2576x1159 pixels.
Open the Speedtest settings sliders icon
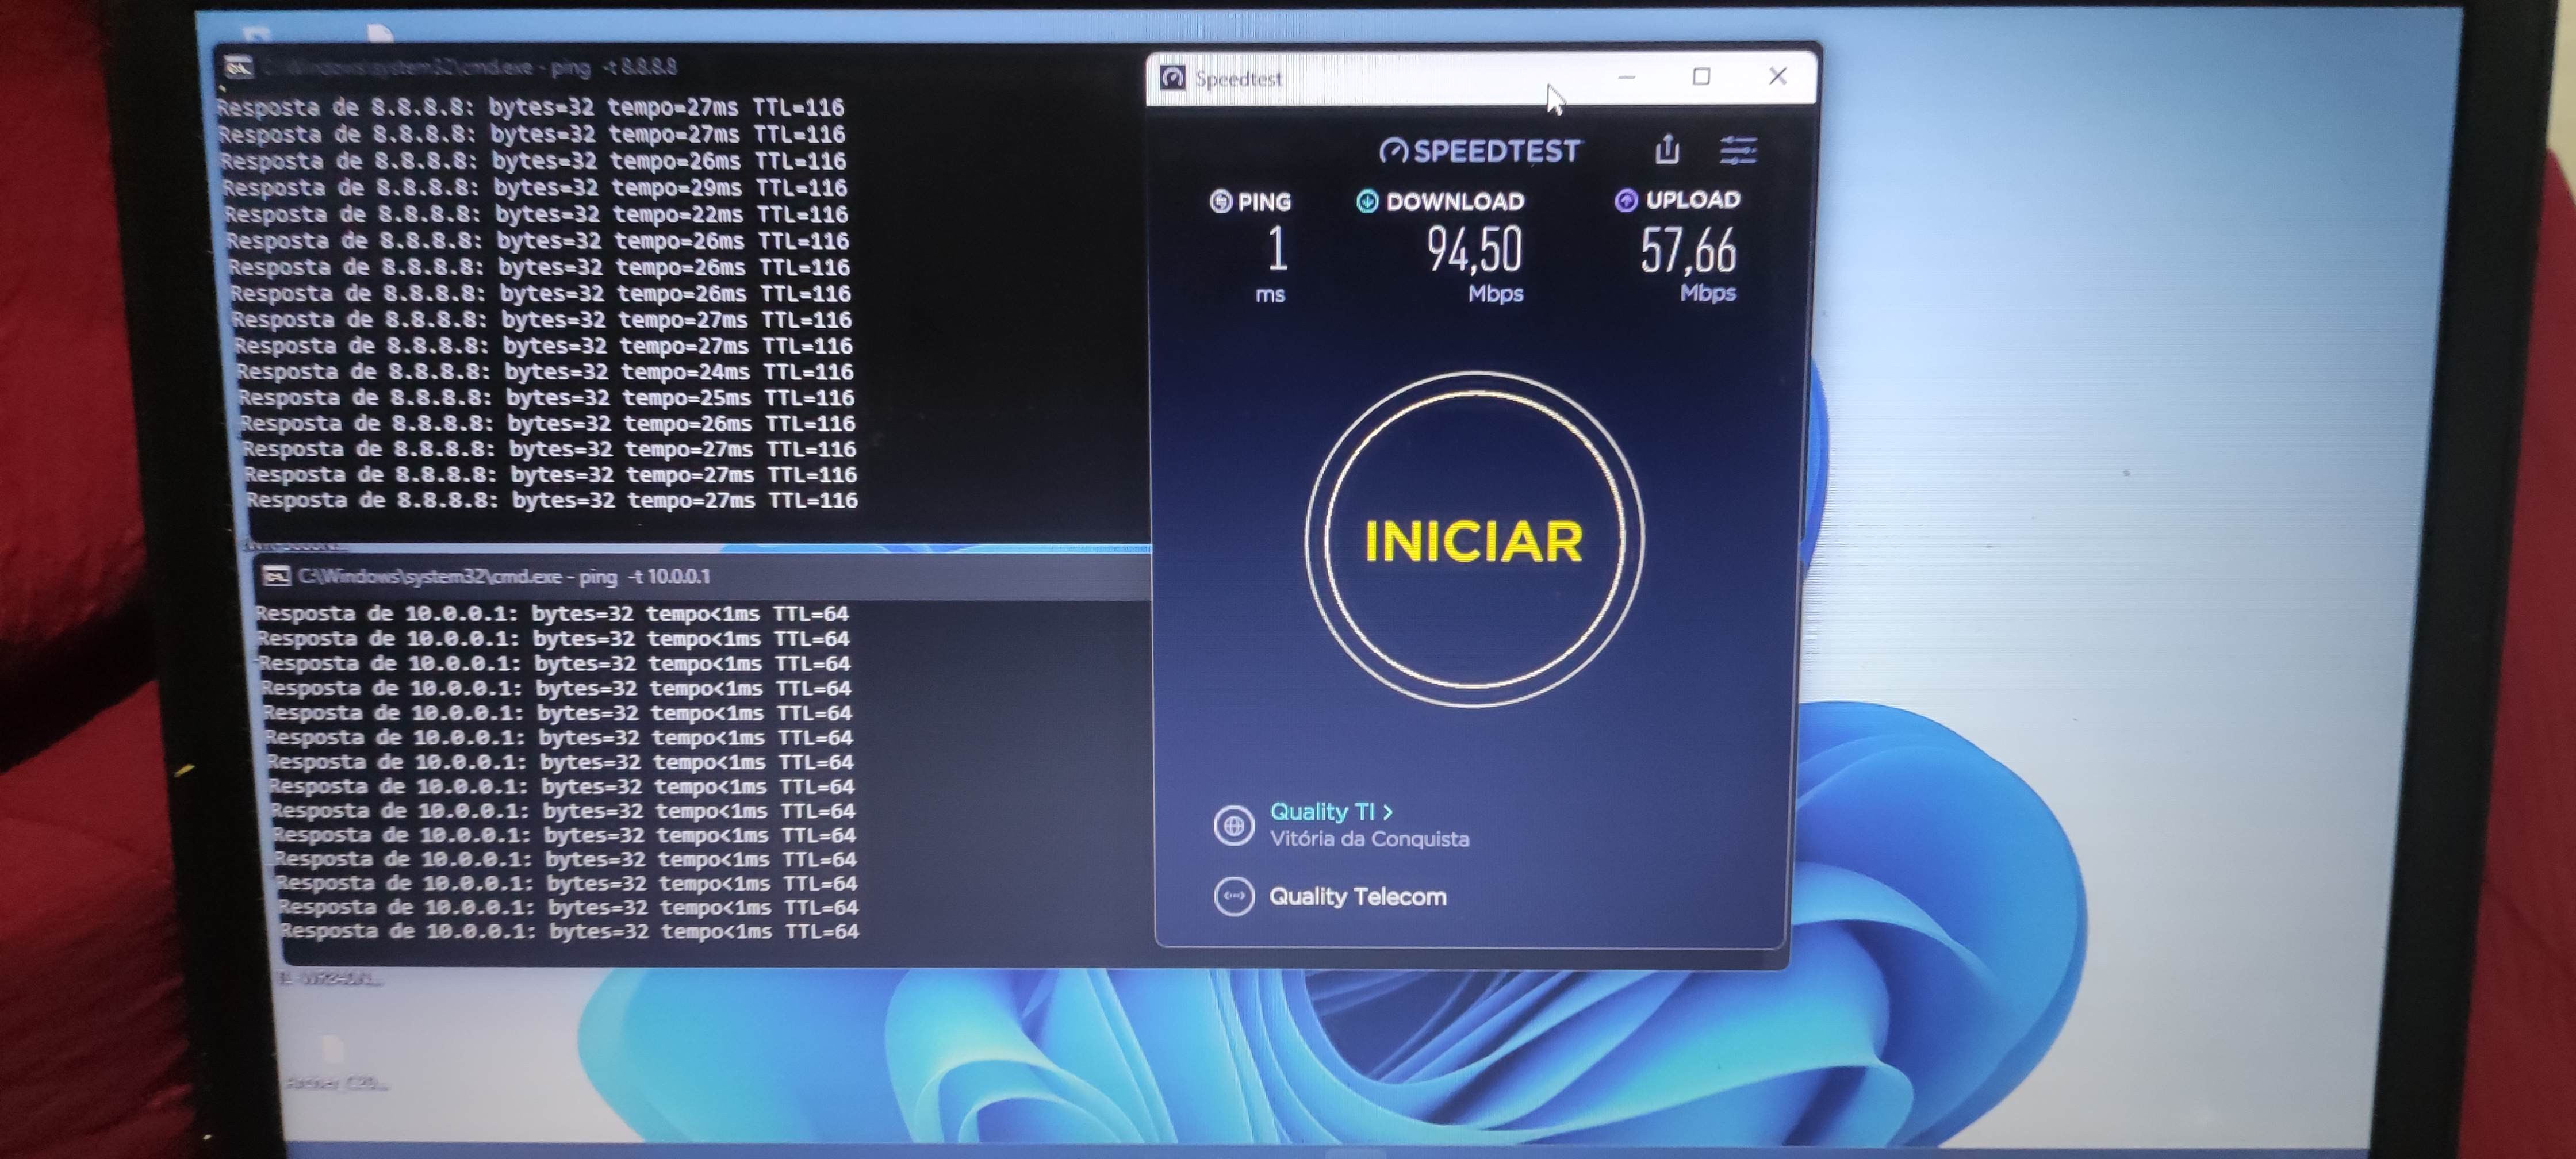[1738, 151]
